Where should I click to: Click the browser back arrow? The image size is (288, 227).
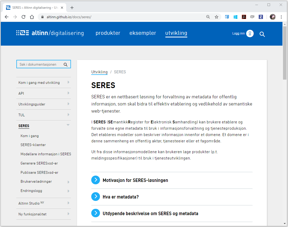[x=7, y=17]
